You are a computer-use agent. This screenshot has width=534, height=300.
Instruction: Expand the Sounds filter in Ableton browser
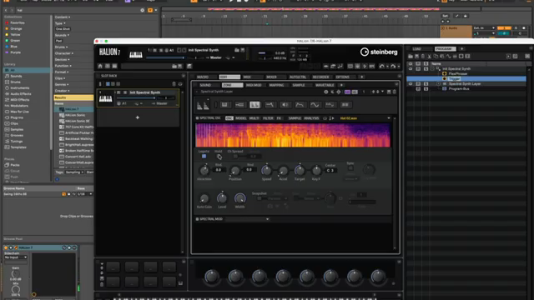point(62,35)
